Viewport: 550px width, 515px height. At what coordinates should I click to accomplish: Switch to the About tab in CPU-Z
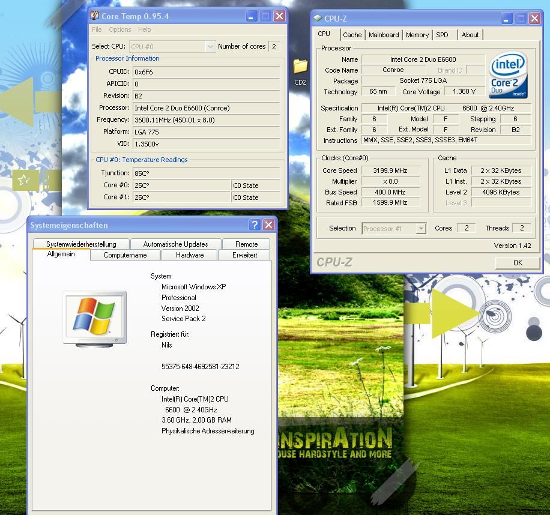(x=470, y=35)
